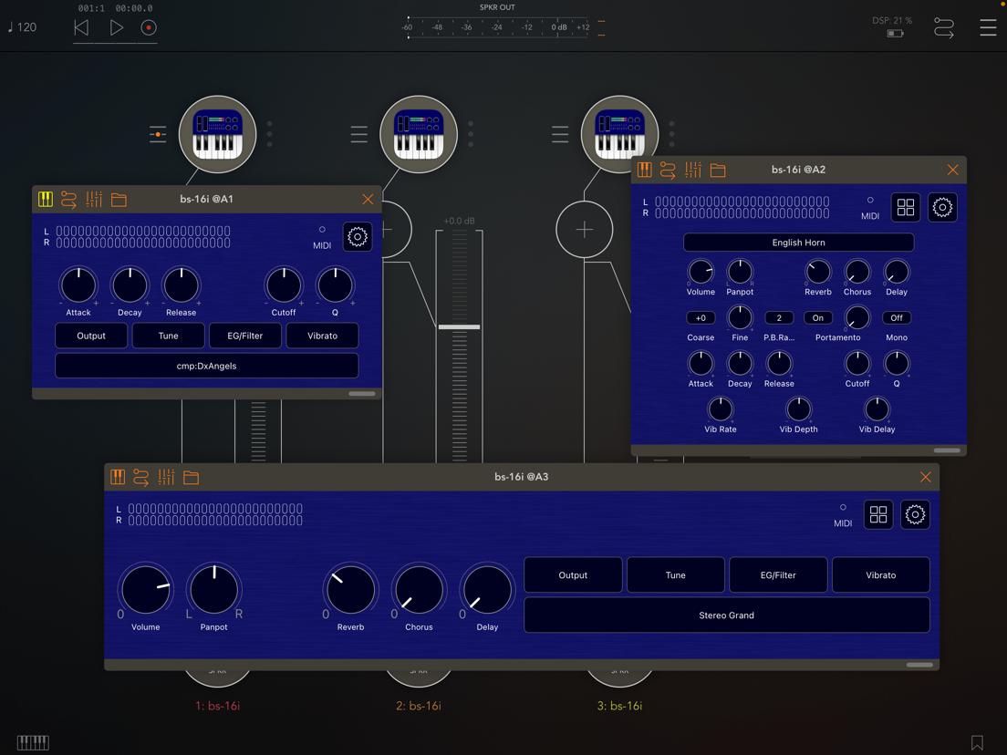Open the cmp:DxAngels preset selector
The height and width of the screenshot is (755, 1007).
[206, 366]
